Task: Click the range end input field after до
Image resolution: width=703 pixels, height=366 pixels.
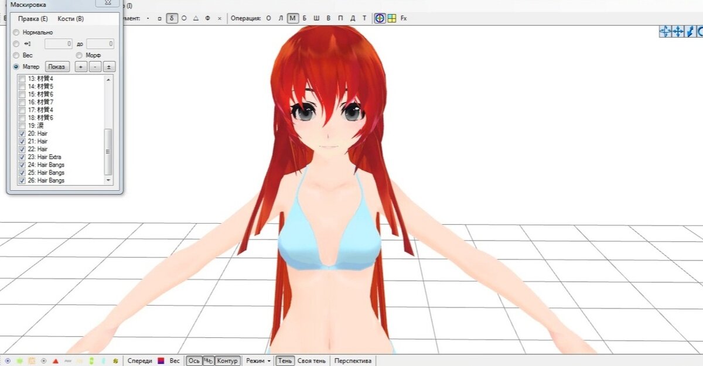Action: click(100, 44)
